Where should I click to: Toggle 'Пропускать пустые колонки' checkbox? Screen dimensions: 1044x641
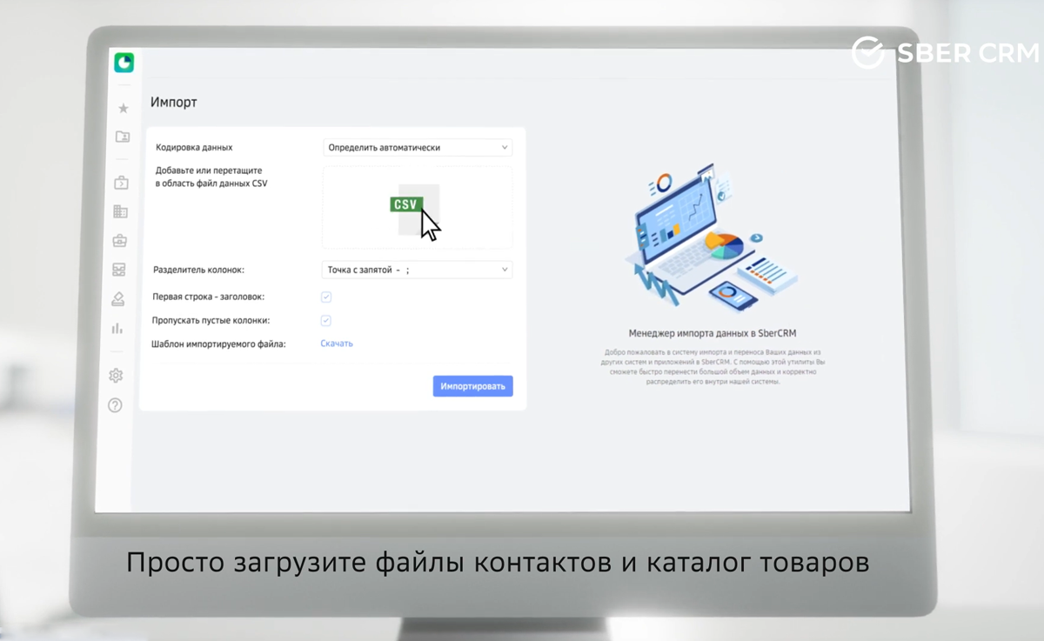coord(326,320)
